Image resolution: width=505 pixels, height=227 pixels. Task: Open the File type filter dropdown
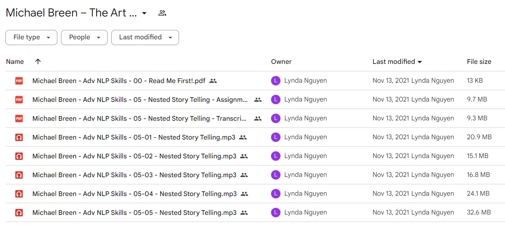click(x=31, y=37)
